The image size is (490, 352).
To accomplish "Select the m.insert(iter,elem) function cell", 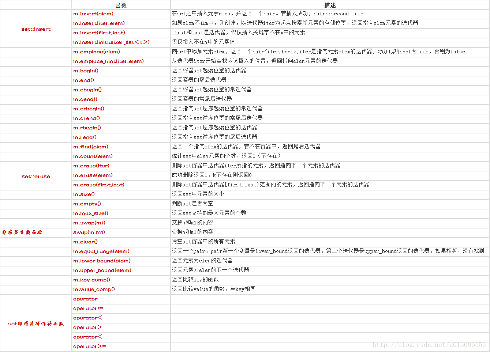I will [x=121, y=23].
